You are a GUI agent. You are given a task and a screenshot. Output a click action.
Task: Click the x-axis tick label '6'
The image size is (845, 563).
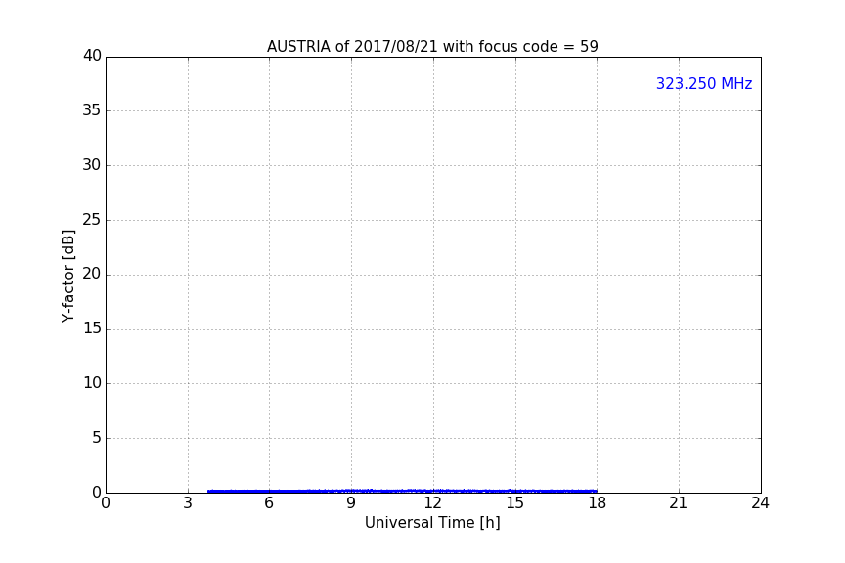269,503
